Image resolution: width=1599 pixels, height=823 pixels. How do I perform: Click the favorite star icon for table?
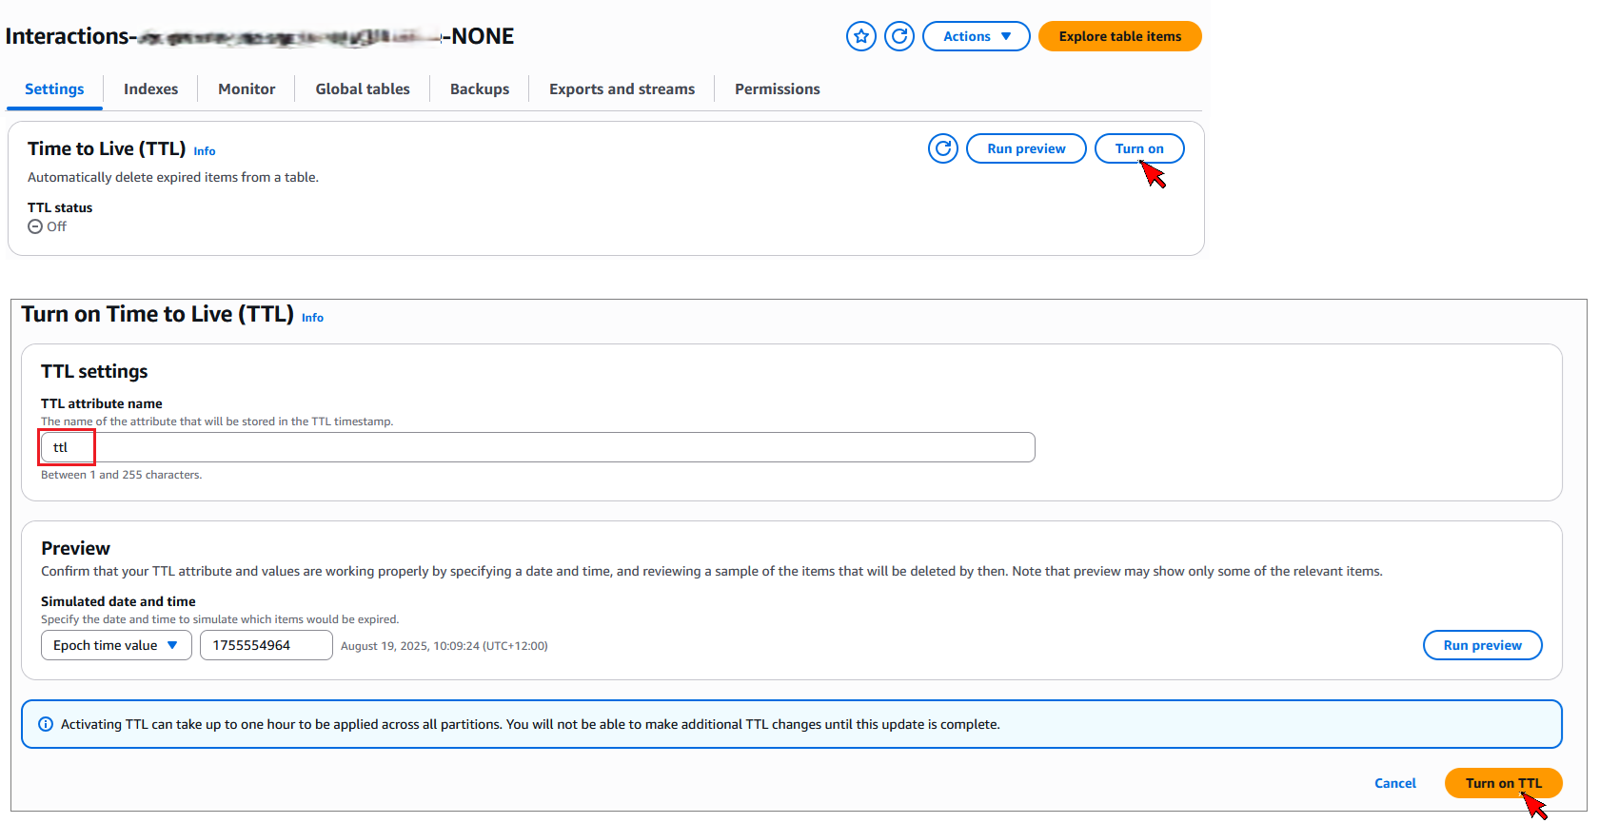pyautogui.click(x=860, y=36)
